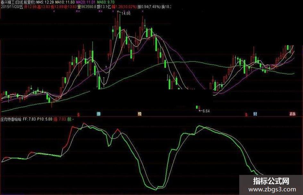Open the 春兴精工 daily chart title settings
Screen dimensions: 303x195
tap(18, 2)
